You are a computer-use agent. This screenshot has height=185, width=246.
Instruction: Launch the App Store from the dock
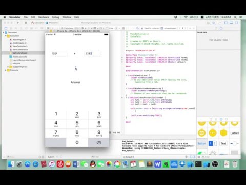(28, 164)
